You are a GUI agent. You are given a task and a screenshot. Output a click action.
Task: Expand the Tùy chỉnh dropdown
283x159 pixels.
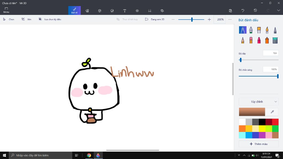(258, 102)
